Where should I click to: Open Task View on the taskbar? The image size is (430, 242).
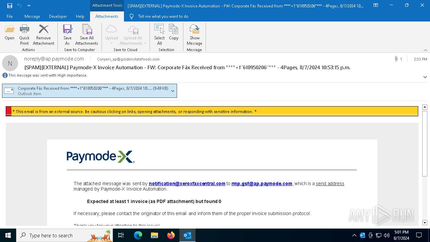click(x=121, y=235)
